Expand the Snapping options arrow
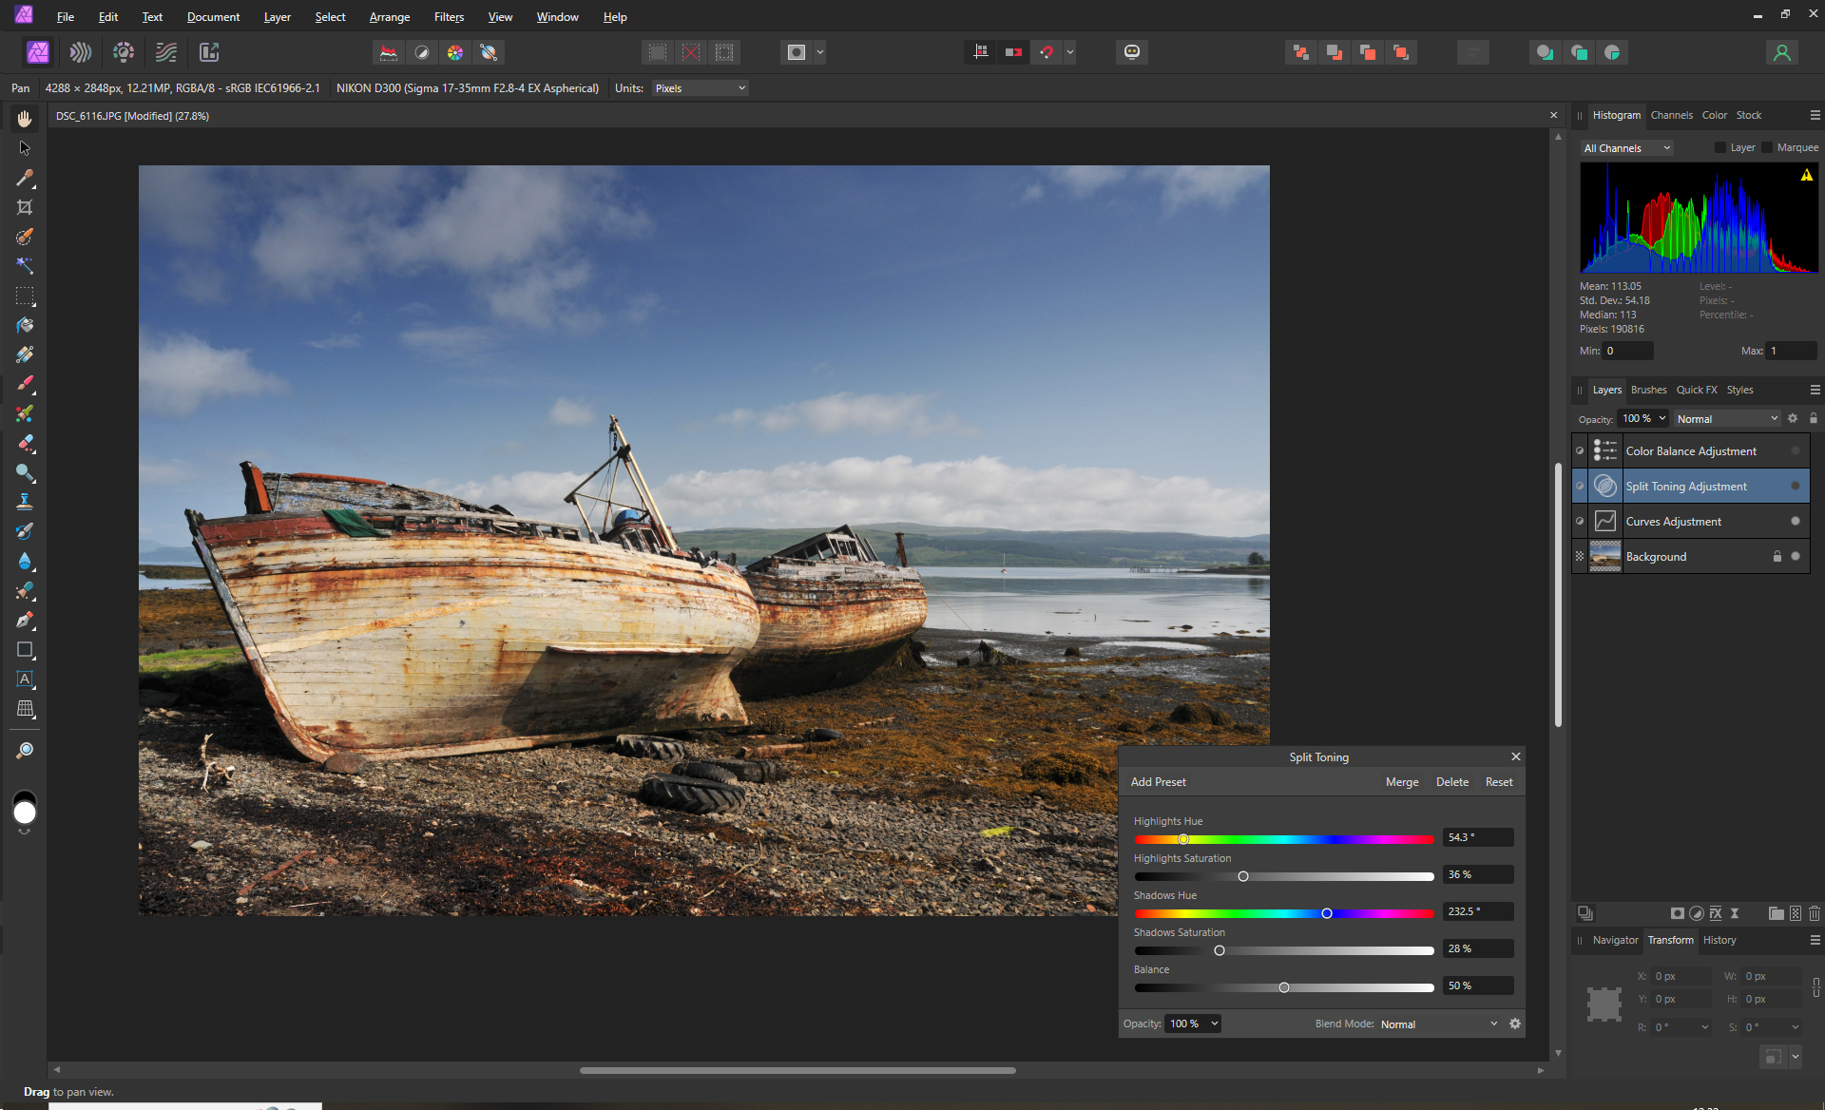1825x1110 pixels. tap(1070, 52)
